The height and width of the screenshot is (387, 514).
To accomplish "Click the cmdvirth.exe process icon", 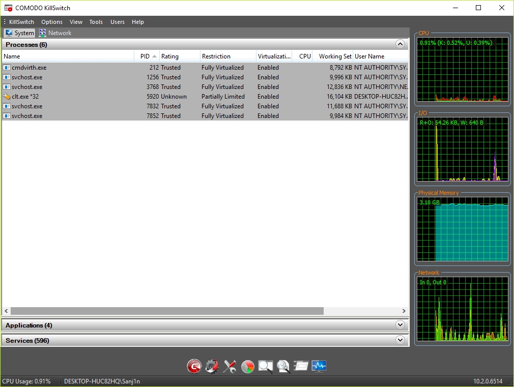I will coord(7,68).
